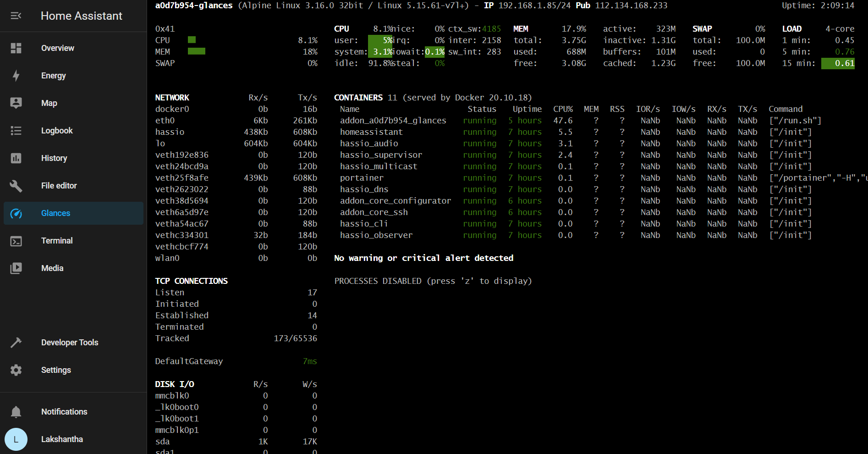Click the hassio_supervisor container name

(381, 155)
